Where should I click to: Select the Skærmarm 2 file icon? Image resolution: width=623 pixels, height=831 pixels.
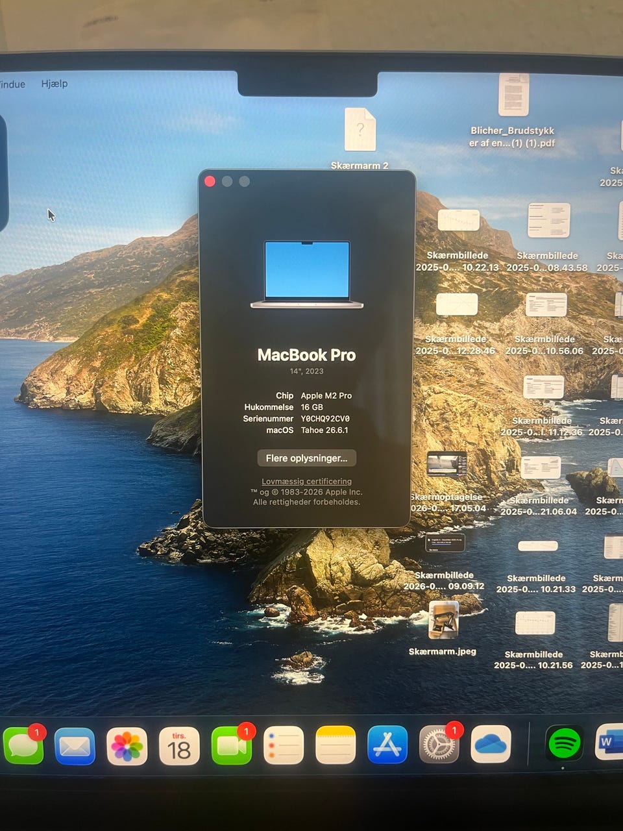click(360, 130)
